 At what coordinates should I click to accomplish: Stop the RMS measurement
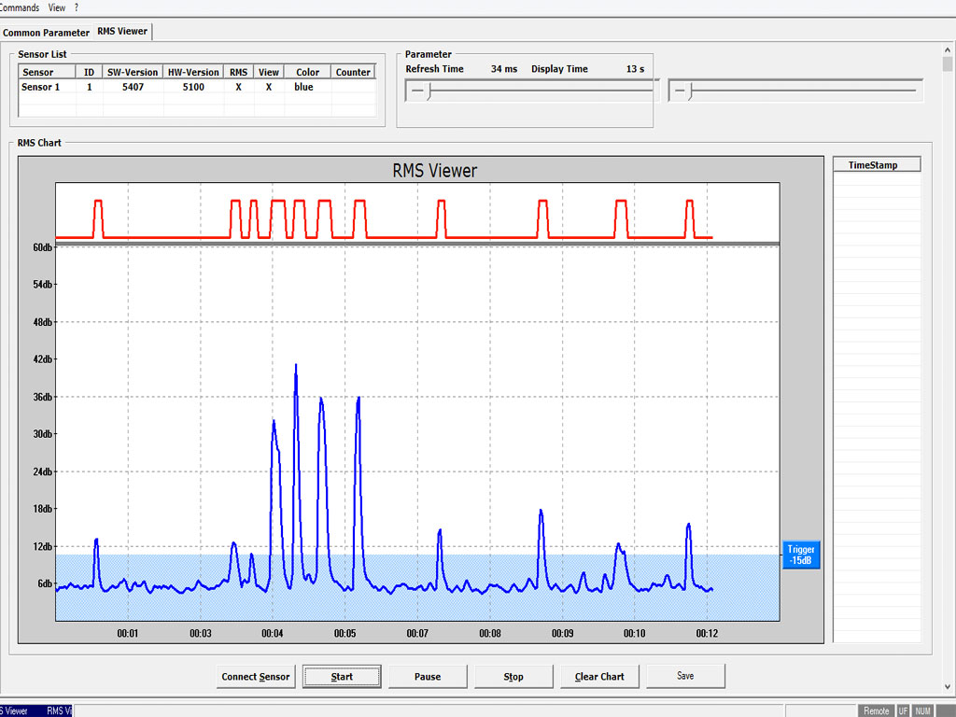tap(513, 676)
